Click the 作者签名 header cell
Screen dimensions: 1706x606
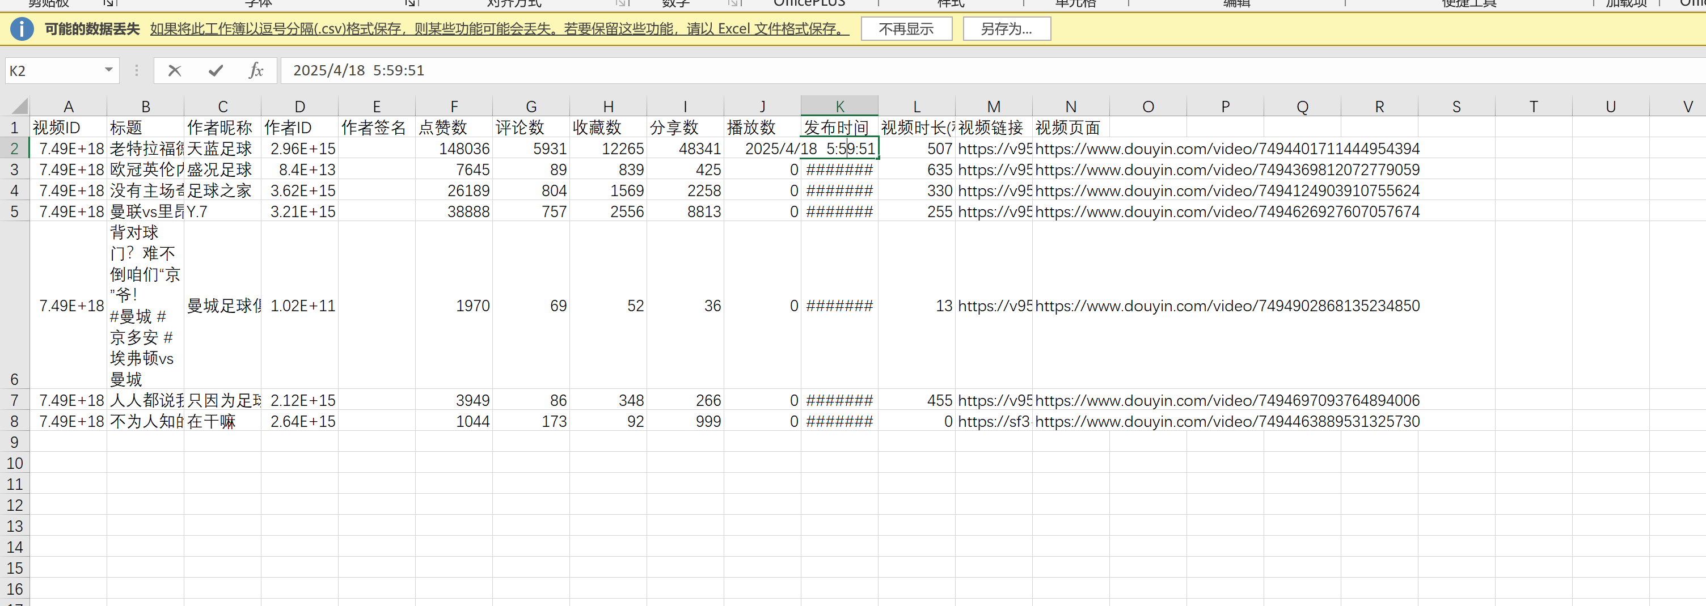[377, 127]
